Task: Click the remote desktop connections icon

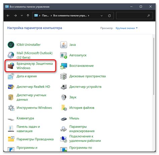Action: [x=64, y=139]
